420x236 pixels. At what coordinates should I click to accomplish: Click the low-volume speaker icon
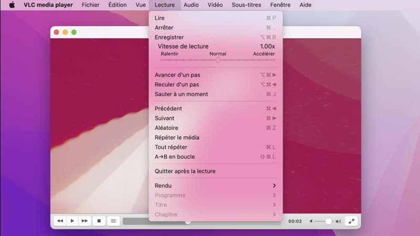[311, 221]
